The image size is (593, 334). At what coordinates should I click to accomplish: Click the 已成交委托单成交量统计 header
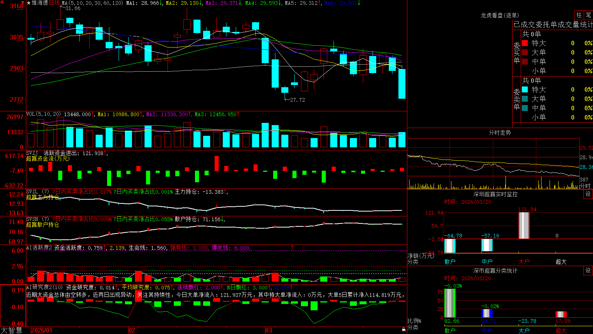pos(553,24)
